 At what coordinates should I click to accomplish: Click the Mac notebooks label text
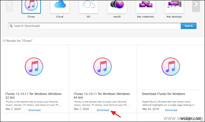click(x=146, y=17)
